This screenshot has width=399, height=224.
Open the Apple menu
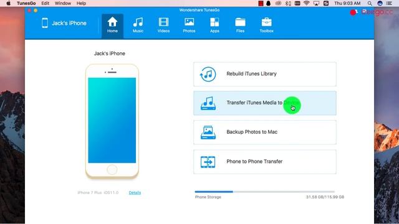click(x=8, y=3)
